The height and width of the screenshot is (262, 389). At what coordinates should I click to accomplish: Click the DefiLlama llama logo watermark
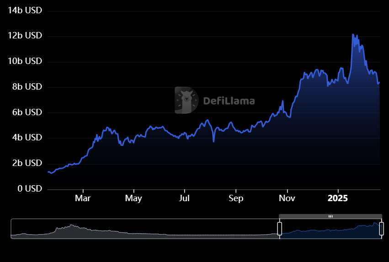187,100
